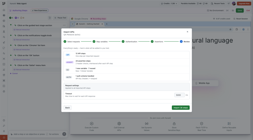Screen dimensions: 253x140
Task: Bookmark page with the star icon
Action: point(230,29)
